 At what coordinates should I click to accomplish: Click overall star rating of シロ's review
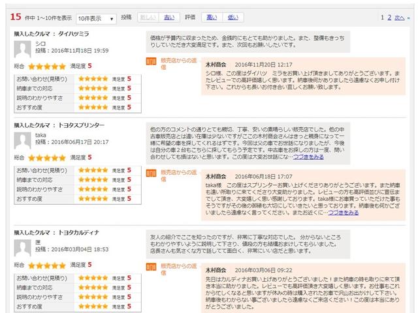click(x=47, y=67)
